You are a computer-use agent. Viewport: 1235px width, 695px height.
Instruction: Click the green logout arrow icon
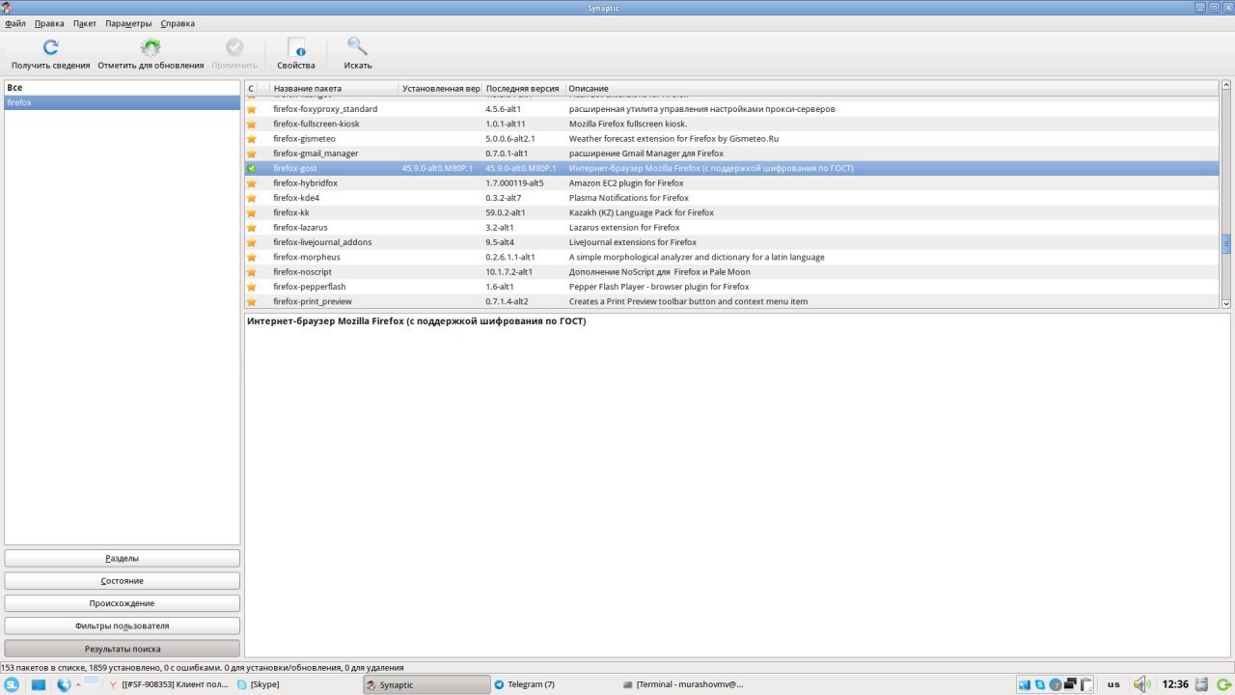1224,684
